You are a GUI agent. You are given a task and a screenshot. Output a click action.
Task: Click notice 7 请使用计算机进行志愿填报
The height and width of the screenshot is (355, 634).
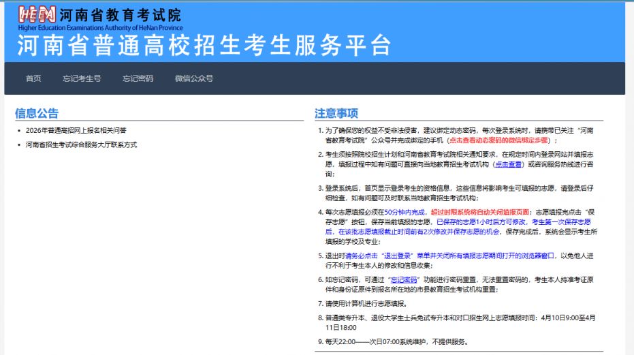(365, 304)
